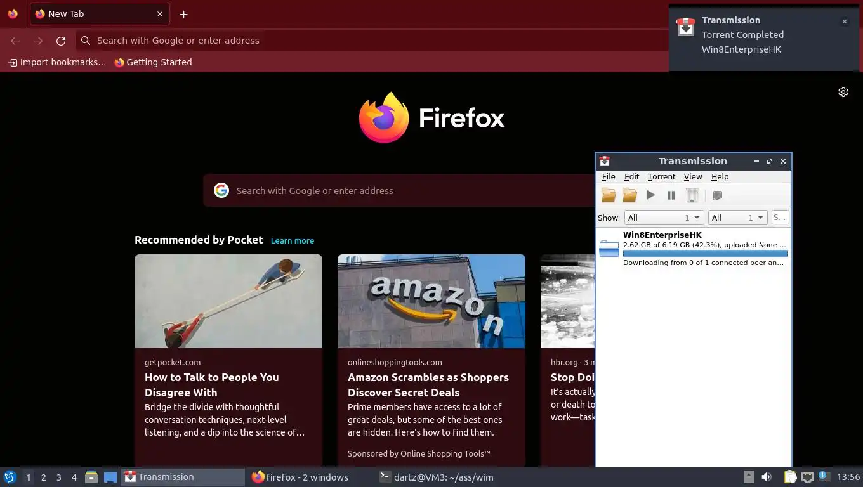Open a torrent file in Transmission
Screen dimensions: 863x487
[x=609, y=195]
